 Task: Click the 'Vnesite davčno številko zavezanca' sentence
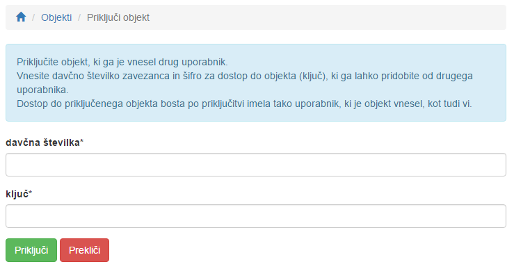click(x=245, y=83)
